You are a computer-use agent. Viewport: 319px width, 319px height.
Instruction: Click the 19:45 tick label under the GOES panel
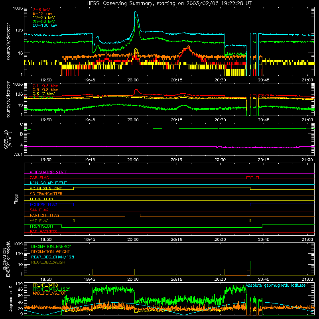89,160
